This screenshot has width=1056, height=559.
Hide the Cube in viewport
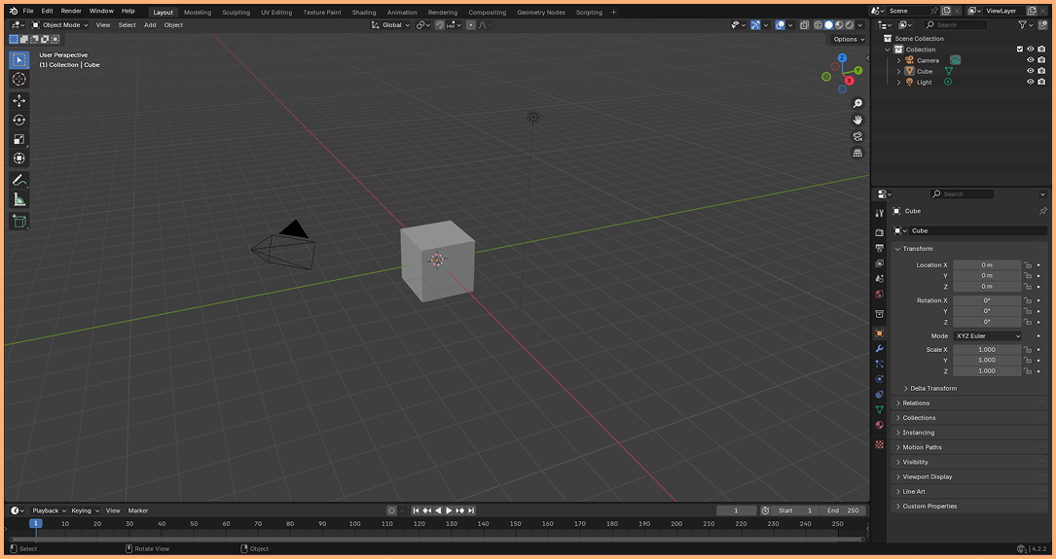[x=1030, y=71]
